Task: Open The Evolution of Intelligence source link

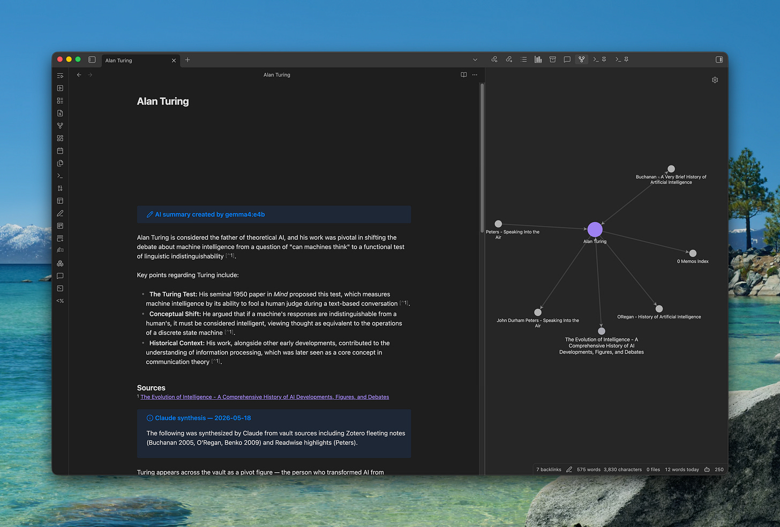Action: click(x=265, y=397)
